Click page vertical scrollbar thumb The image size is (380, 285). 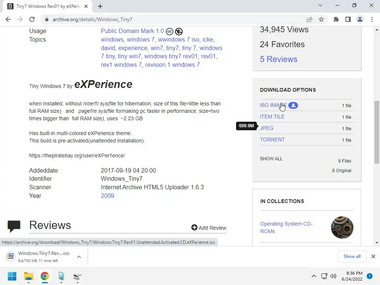coord(377,132)
